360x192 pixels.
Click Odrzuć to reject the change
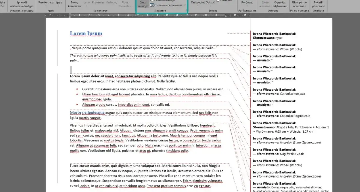tap(210, 2)
